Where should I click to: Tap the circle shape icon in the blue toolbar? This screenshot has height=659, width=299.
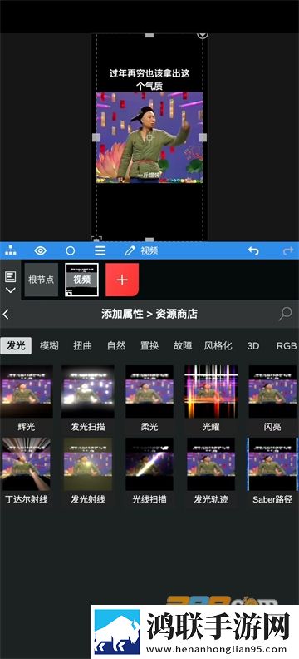click(x=71, y=251)
